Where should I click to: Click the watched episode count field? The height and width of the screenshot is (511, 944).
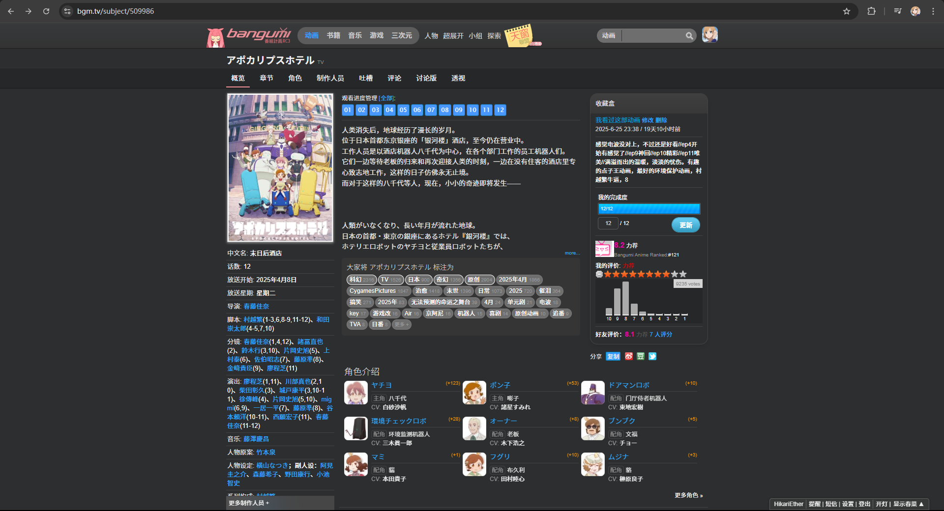click(608, 223)
